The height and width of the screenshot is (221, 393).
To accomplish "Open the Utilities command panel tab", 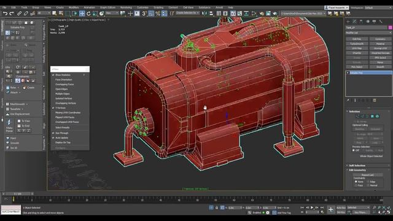I will pos(381,21).
